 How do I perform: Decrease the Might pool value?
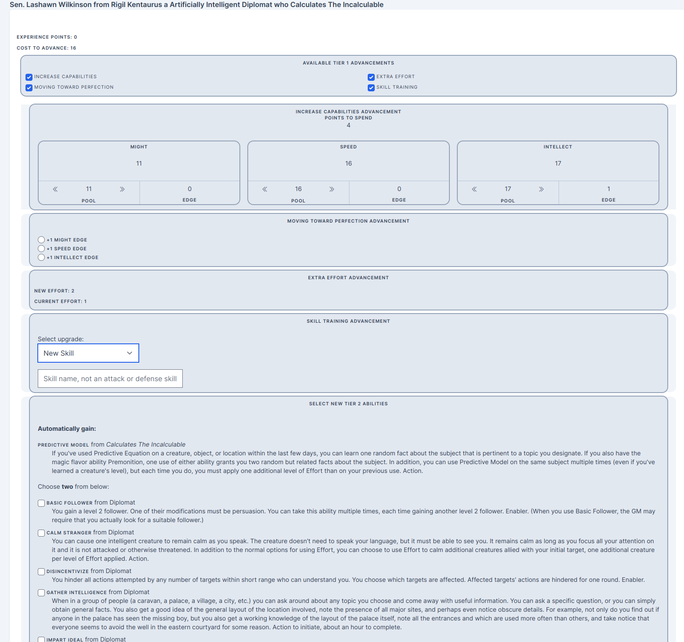(x=55, y=189)
